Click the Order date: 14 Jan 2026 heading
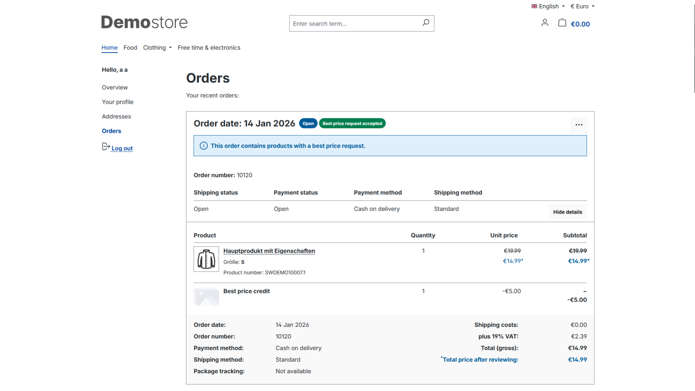 (x=244, y=123)
